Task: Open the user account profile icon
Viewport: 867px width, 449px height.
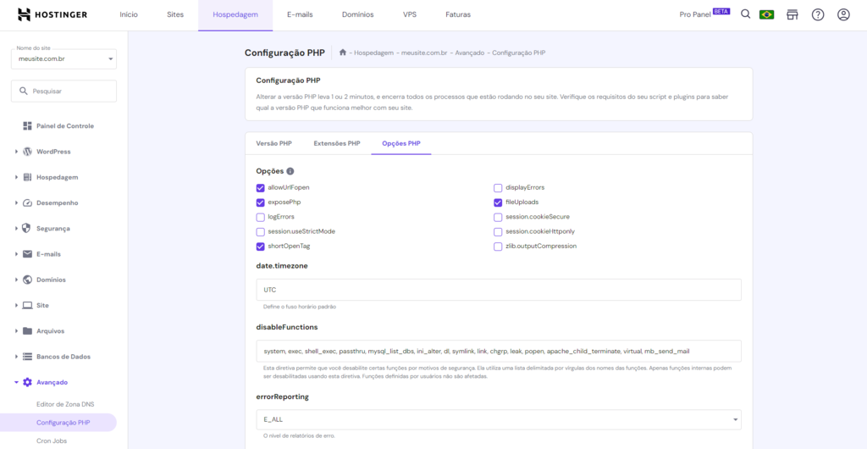Action: 843,15
